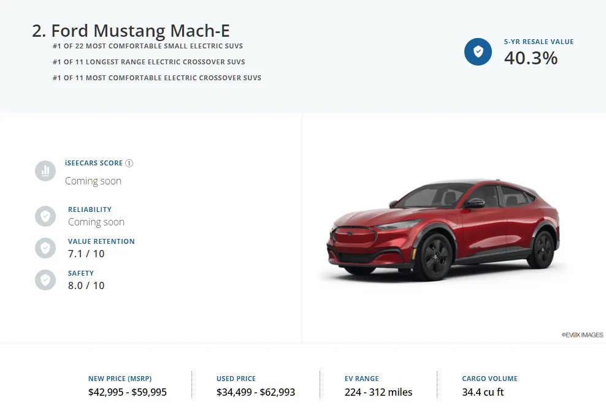Open Most Comfortable Small Electric SUVs ranking
The width and height of the screenshot is (606, 419).
point(148,46)
